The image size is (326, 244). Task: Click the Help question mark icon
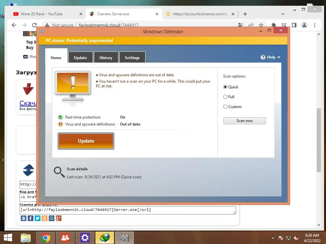[x=263, y=57]
